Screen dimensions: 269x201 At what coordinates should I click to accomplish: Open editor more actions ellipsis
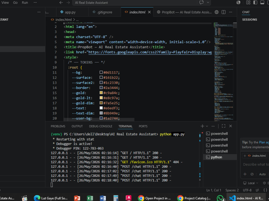pyautogui.click(x=231, y=12)
